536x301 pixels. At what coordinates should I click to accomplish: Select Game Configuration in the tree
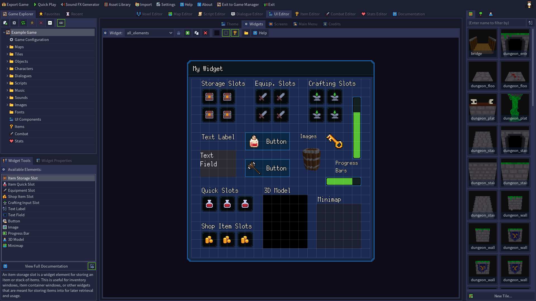pyautogui.click(x=32, y=40)
